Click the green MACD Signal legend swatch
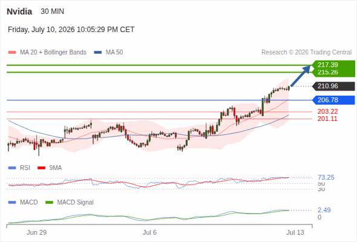Image resolution: width=357 pixels, height=242 pixels. 49,202
